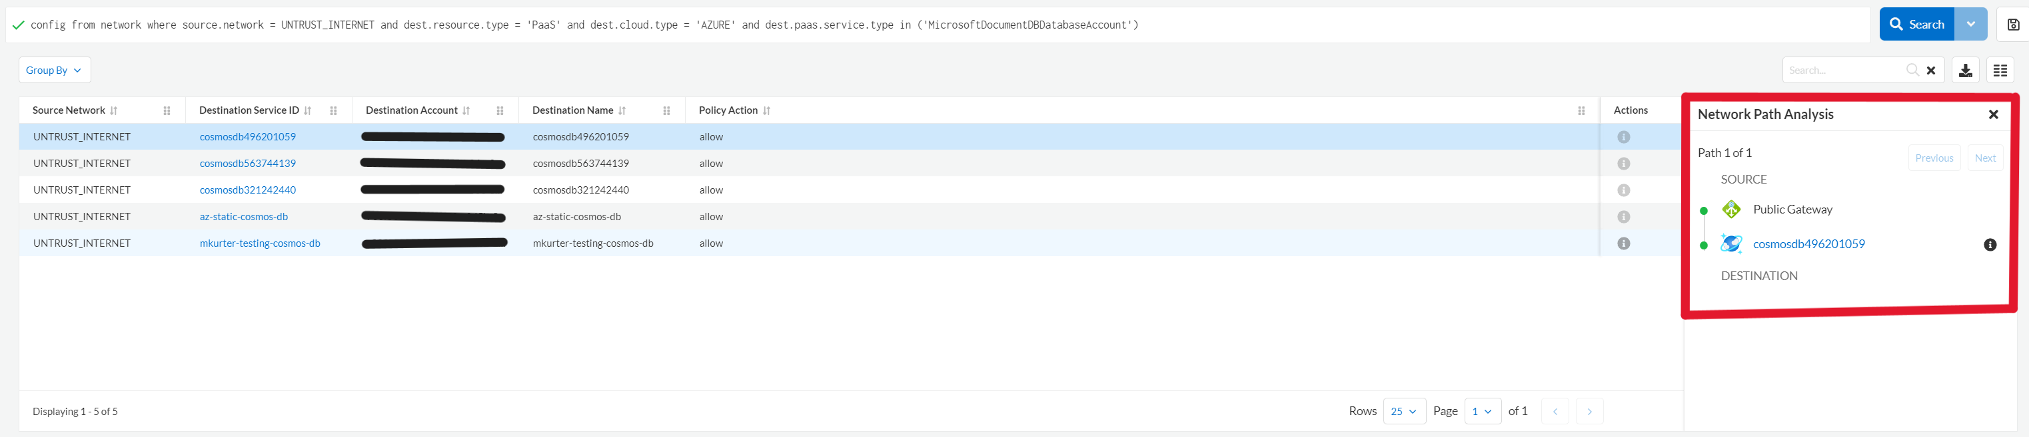
Task: Sort by Destination Name column
Action: (x=622, y=111)
